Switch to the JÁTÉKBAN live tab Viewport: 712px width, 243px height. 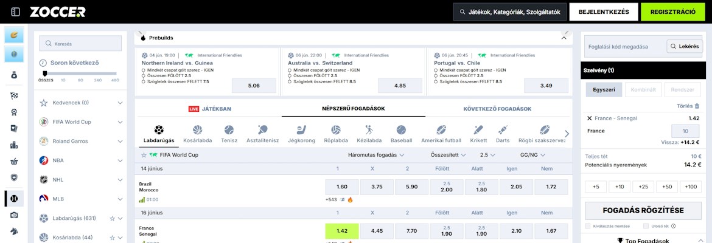tap(210, 109)
